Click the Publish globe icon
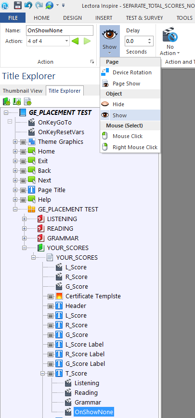This screenshot has width=195, height=418. 50,5
